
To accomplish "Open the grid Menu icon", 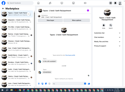I will (x=110, y=3).
